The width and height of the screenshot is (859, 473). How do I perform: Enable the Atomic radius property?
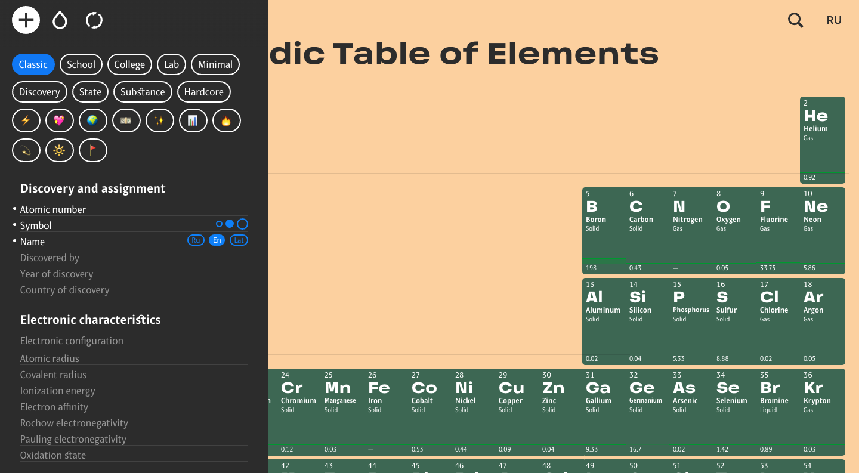pyautogui.click(x=50, y=358)
